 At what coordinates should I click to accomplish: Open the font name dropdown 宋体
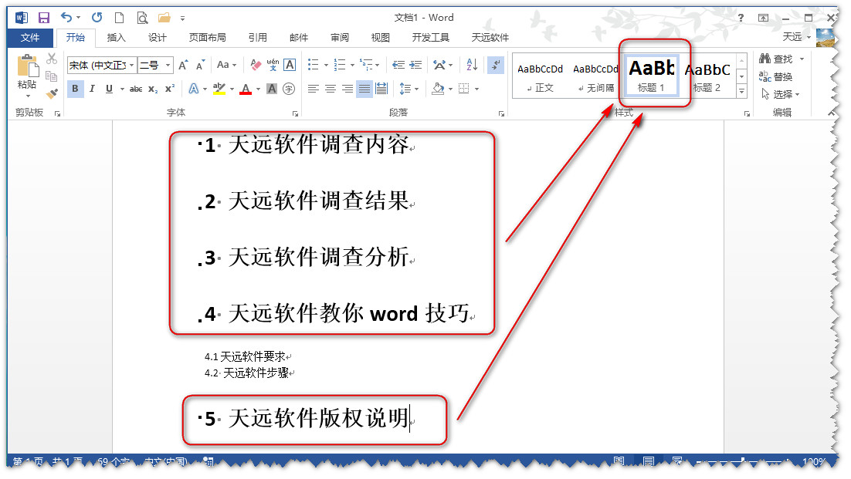[x=132, y=66]
